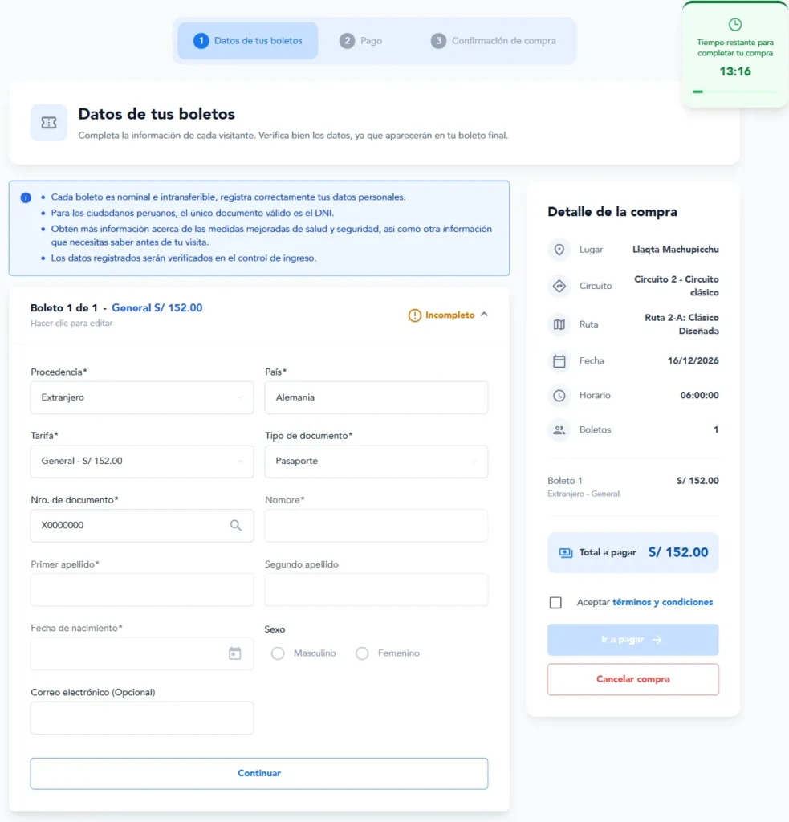Click the people icon next to Boletos

pos(559,430)
